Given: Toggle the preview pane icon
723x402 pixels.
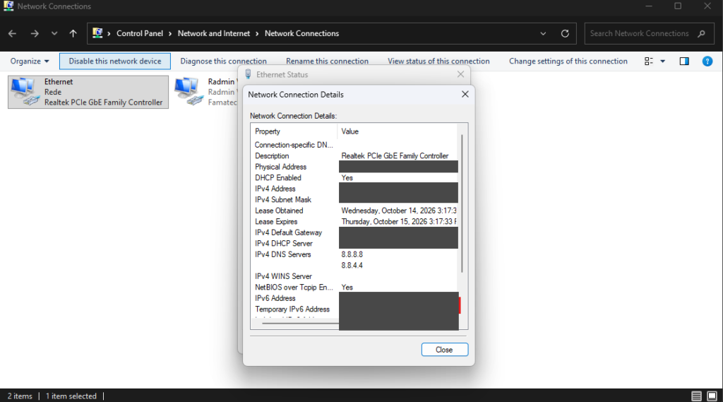Looking at the screenshot, I should pos(684,61).
